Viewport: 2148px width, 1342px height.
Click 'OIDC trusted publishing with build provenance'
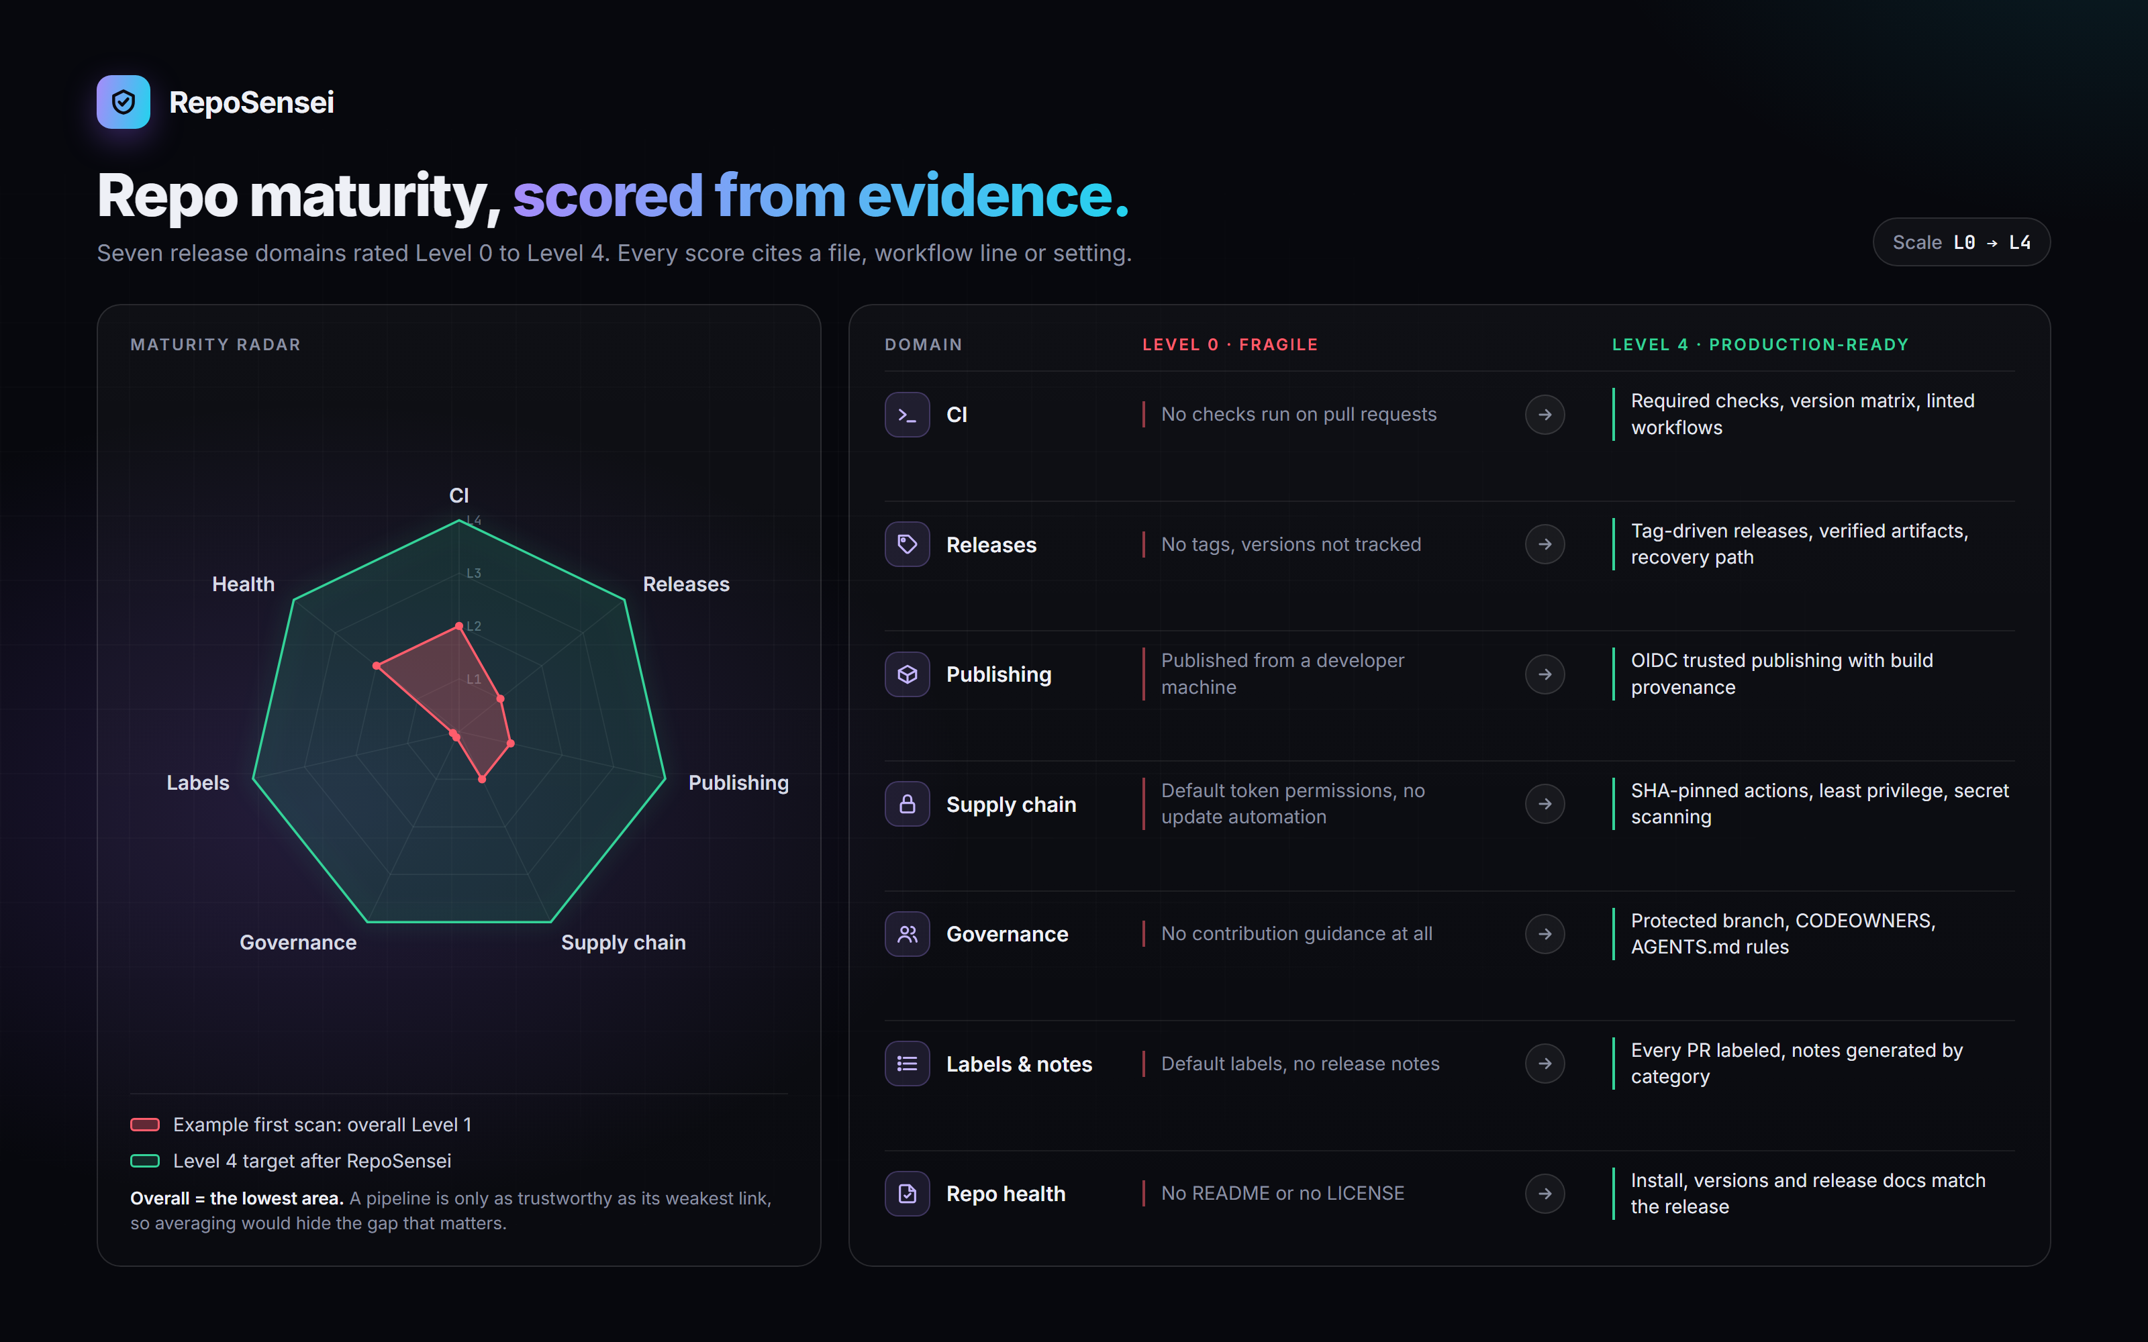[x=1782, y=674]
